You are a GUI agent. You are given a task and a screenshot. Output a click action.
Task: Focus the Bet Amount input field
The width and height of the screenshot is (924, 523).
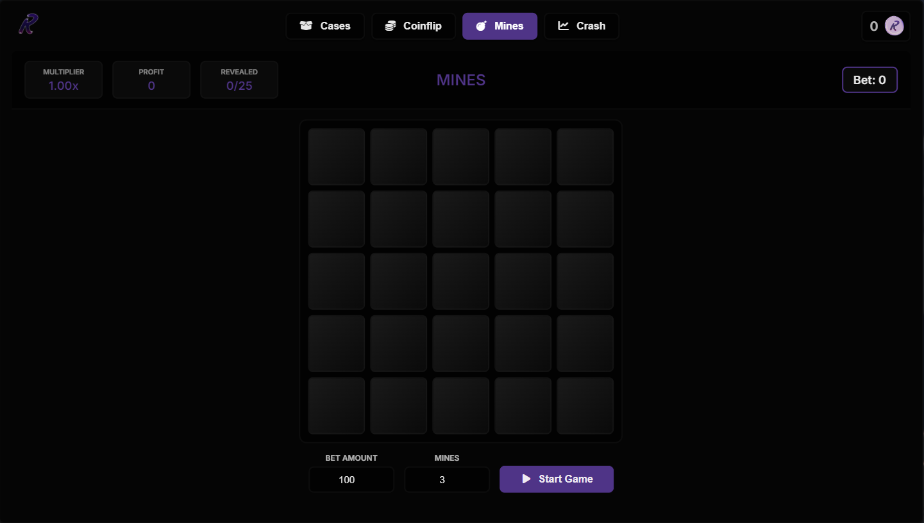pyautogui.click(x=351, y=480)
